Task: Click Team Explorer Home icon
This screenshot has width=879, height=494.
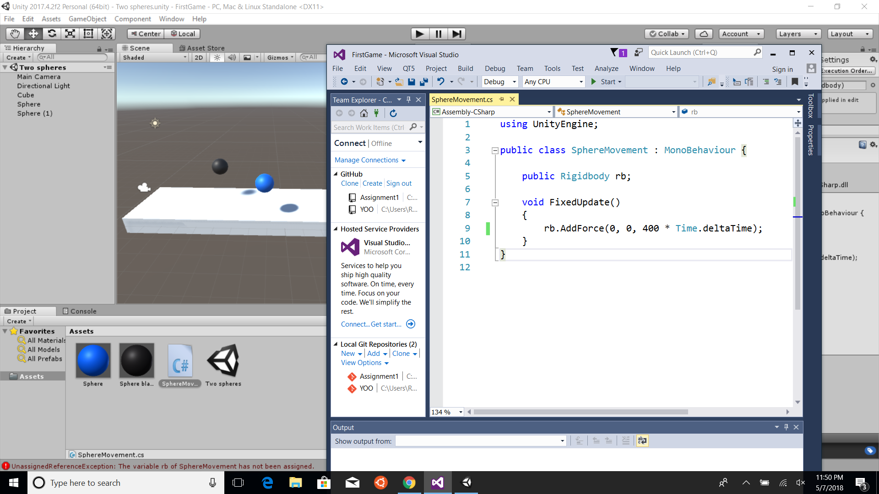Action: tap(364, 113)
